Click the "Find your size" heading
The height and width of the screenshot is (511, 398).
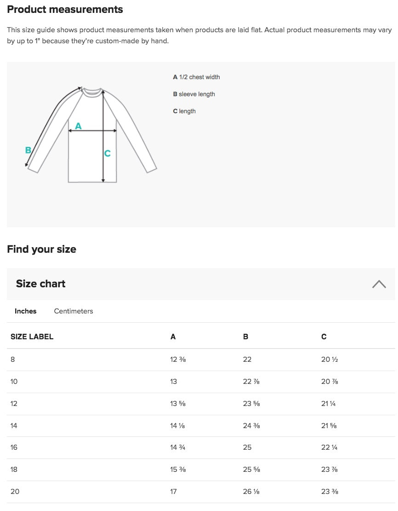[41, 250]
